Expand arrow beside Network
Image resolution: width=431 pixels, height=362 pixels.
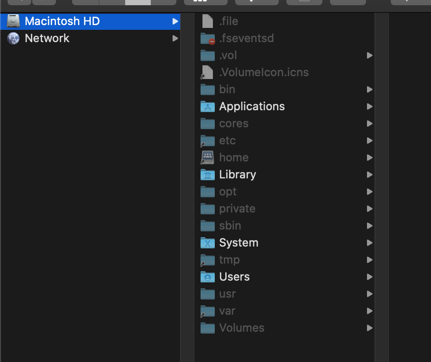175,38
